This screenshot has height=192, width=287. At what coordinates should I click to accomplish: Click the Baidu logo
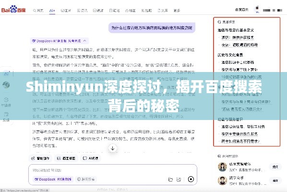click(13, 9)
